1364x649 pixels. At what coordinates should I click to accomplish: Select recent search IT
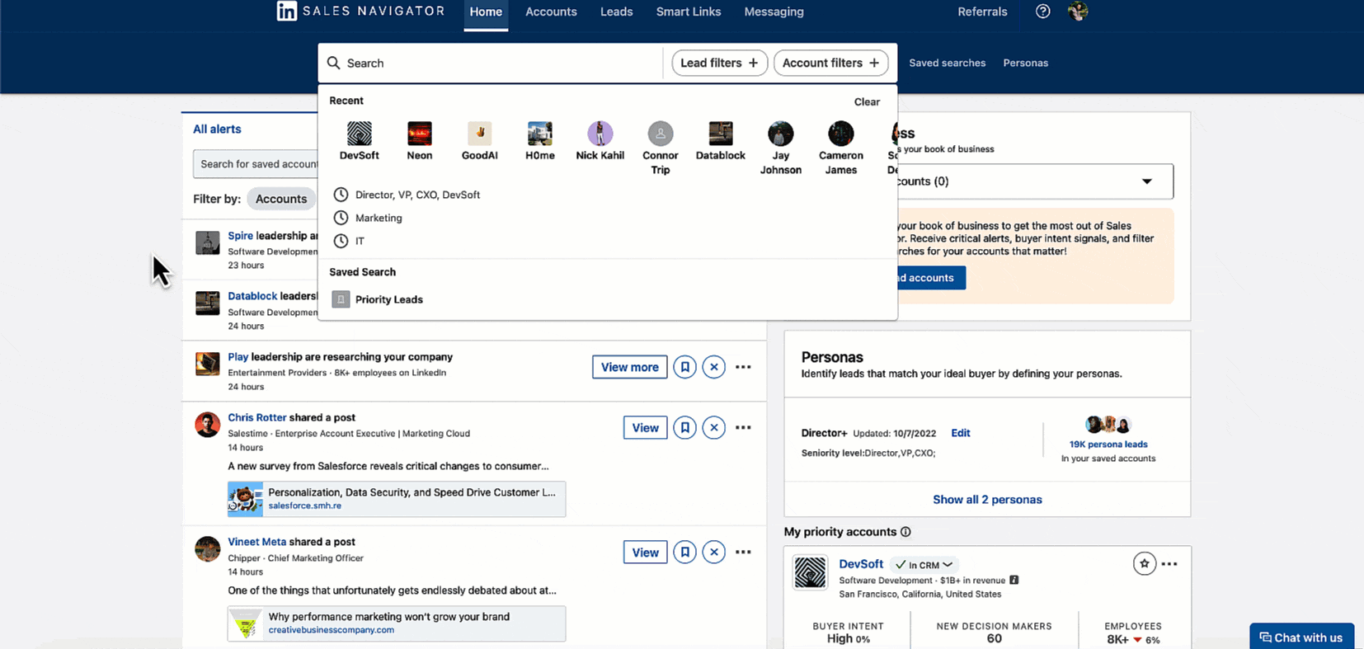pos(360,241)
